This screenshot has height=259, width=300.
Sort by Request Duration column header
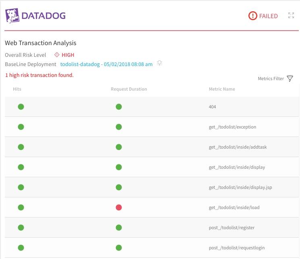tap(129, 89)
